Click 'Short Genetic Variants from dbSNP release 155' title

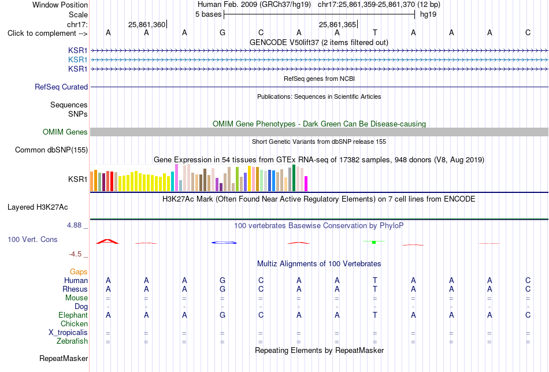pos(319,142)
